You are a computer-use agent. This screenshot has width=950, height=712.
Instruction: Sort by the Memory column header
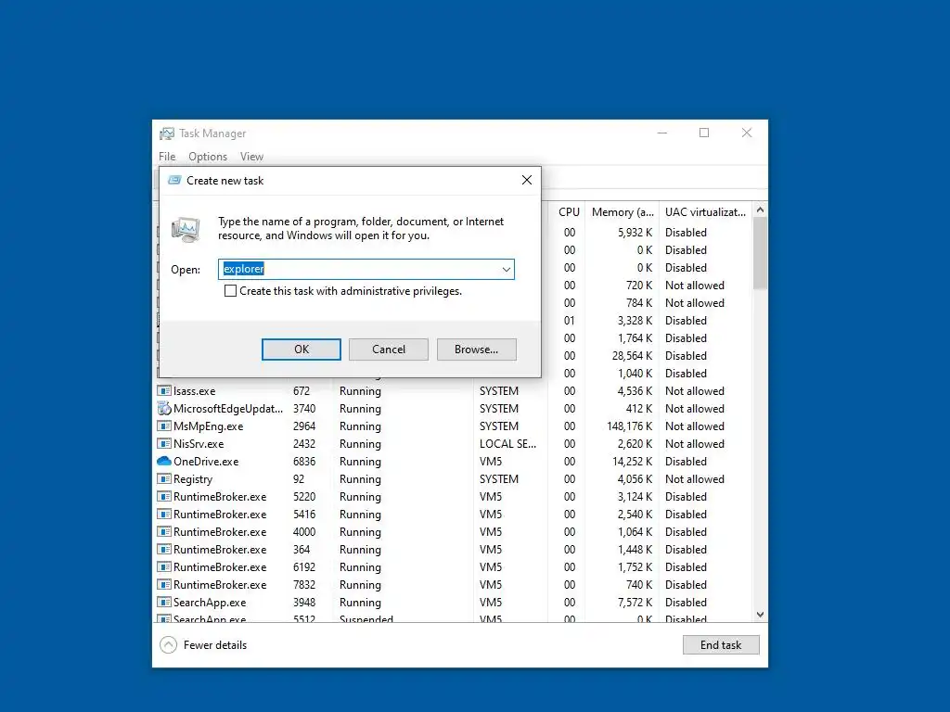point(623,212)
